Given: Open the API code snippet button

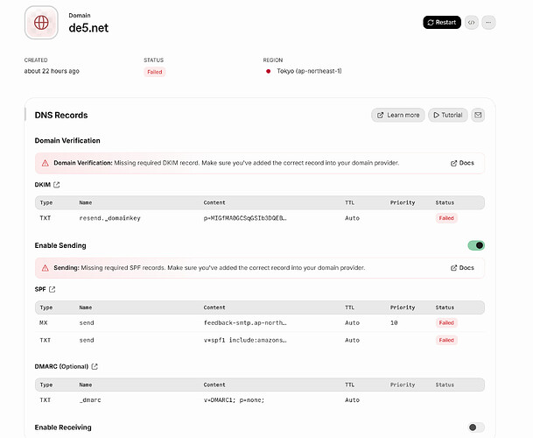Looking at the screenshot, I should [471, 22].
